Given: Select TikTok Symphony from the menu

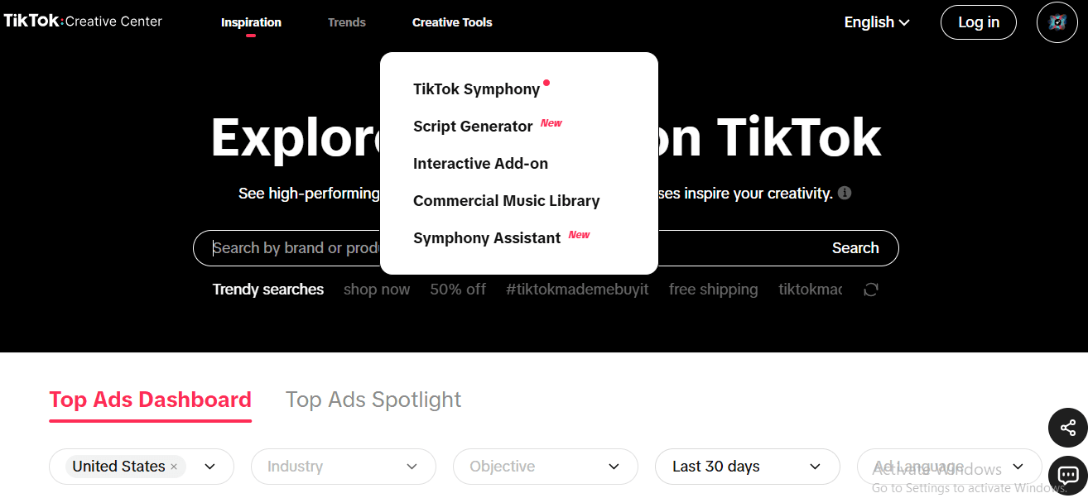Looking at the screenshot, I should click(476, 89).
